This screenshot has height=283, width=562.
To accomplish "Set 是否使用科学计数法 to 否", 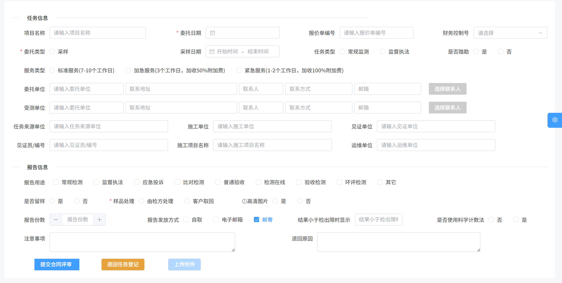I will (491, 220).
